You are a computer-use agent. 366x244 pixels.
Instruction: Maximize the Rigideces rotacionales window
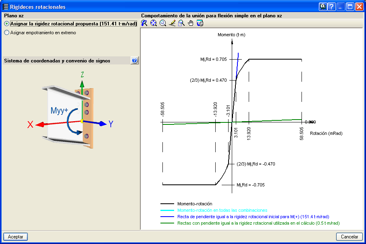coord(350,7)
